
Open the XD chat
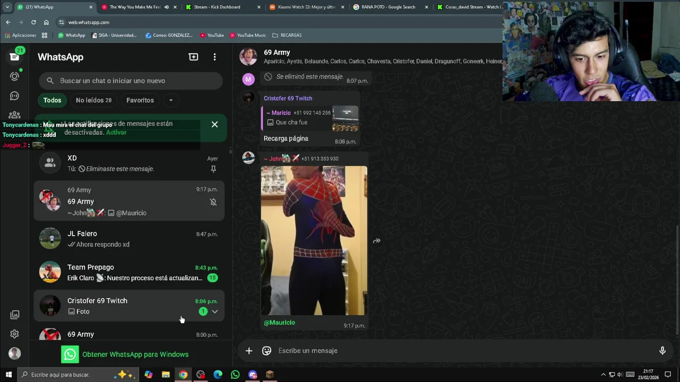pyautogui.click(x=129, y=163)
